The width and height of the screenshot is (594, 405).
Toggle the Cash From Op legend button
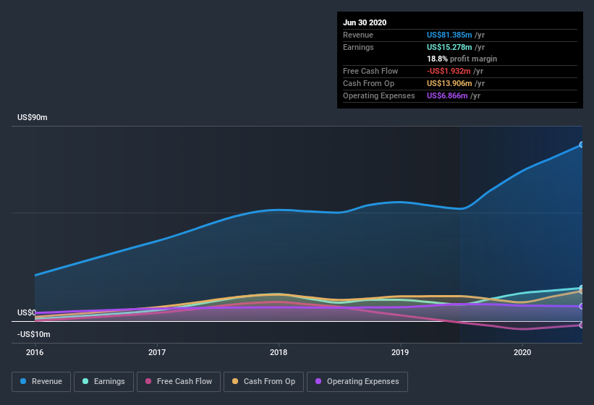point(263,382)
